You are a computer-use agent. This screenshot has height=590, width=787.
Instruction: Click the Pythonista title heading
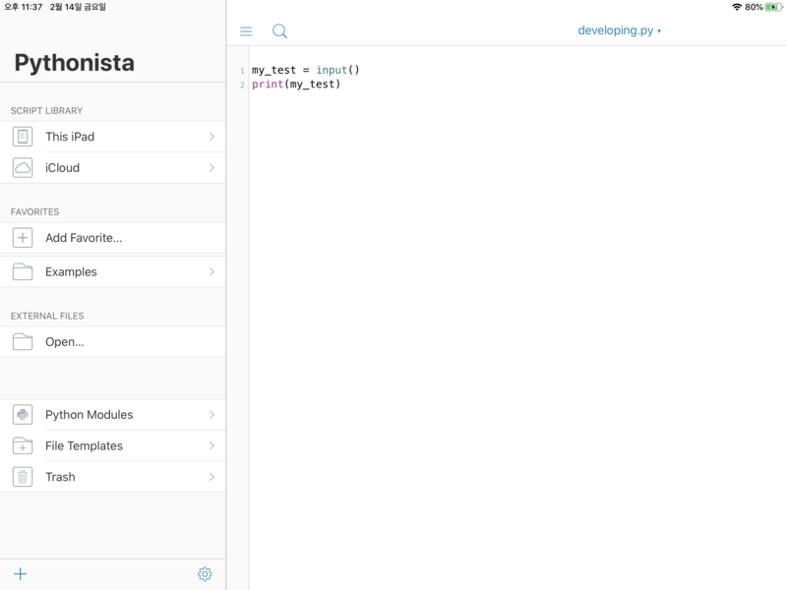(75, 63)
